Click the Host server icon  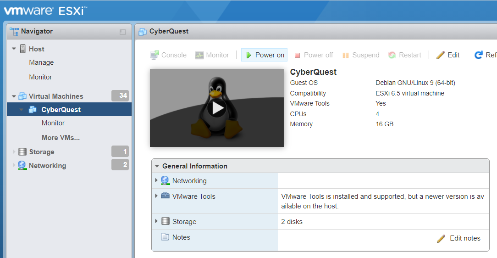23,49
